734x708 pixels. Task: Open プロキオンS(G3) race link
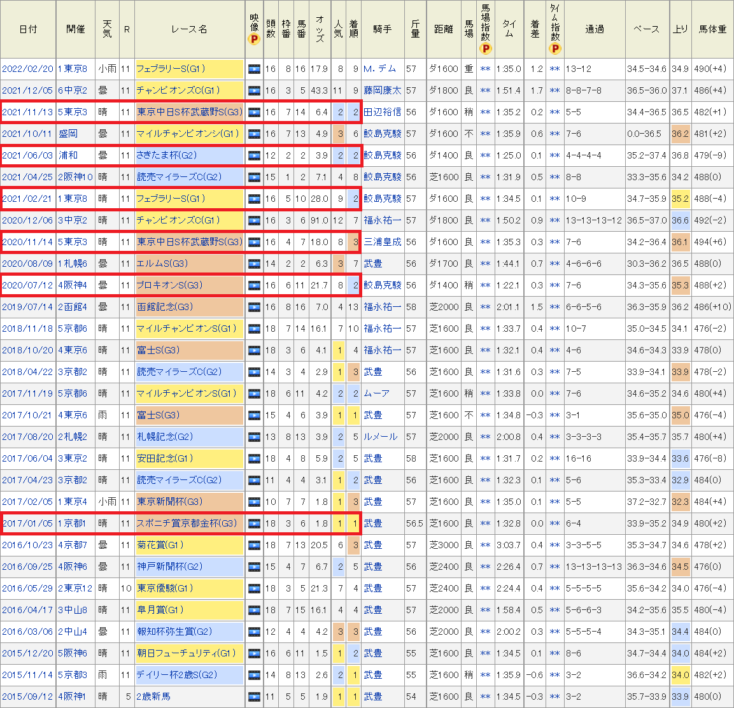point(169,285)
